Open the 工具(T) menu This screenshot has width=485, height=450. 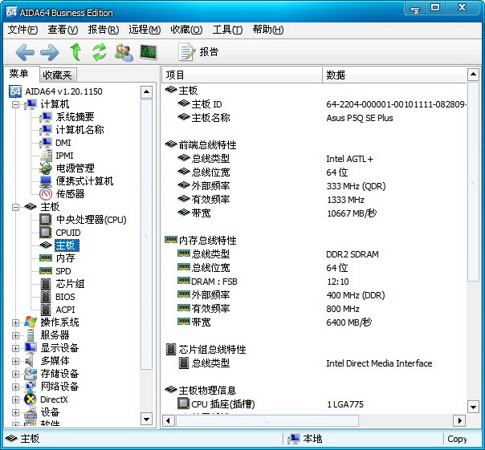click(227, 30)
